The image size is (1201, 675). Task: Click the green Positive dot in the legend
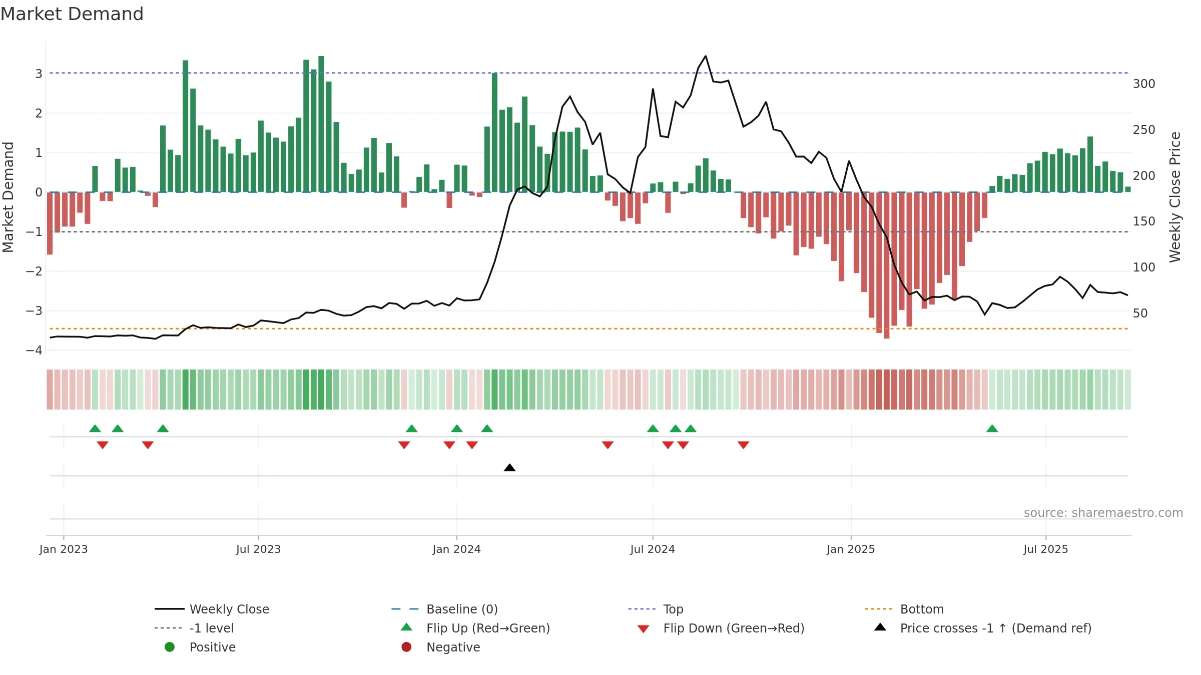(x=170, y=647)
